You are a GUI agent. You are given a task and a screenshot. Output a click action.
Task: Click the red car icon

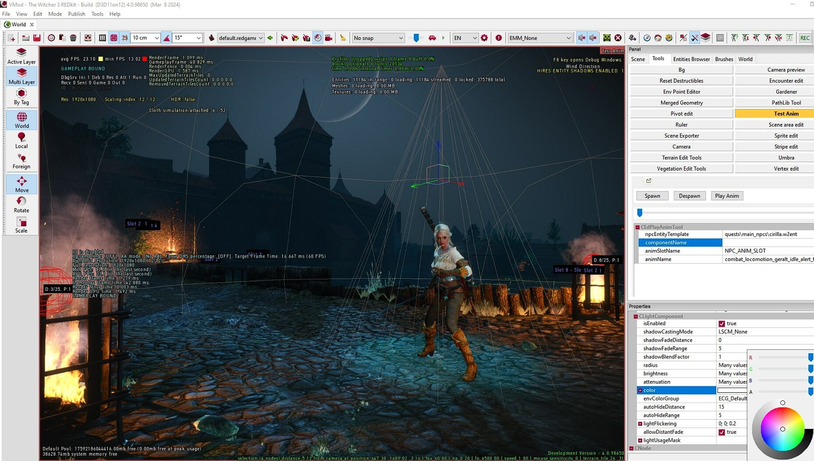point(432,38)
